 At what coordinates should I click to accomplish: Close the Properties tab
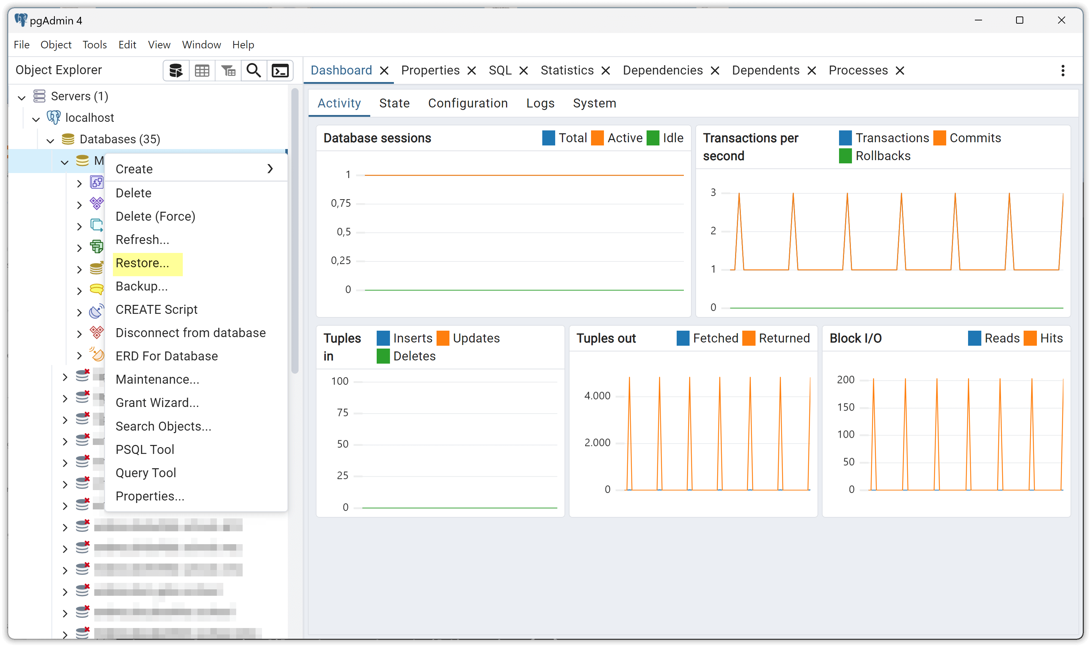(471, 71)
